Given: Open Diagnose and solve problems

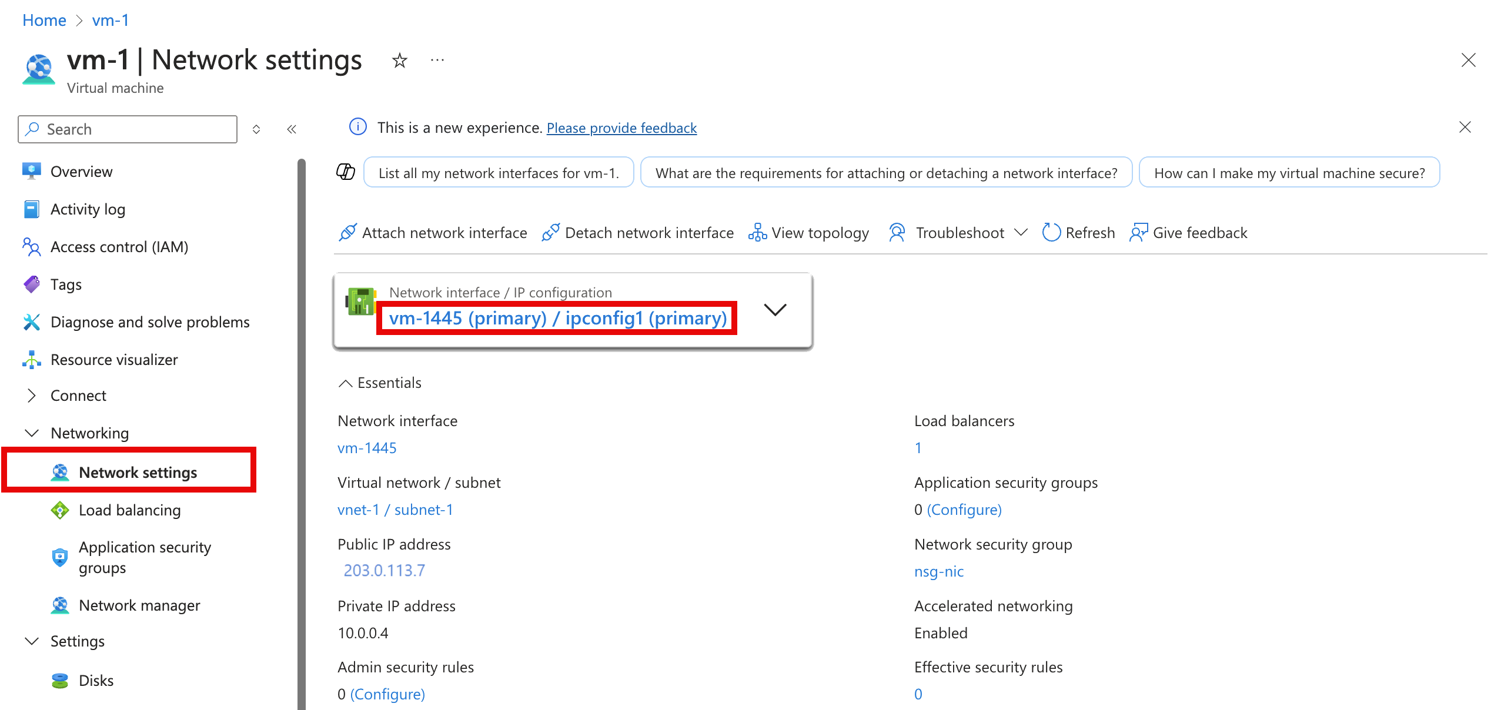Looking at the screenshot, I should coord(150,321).
